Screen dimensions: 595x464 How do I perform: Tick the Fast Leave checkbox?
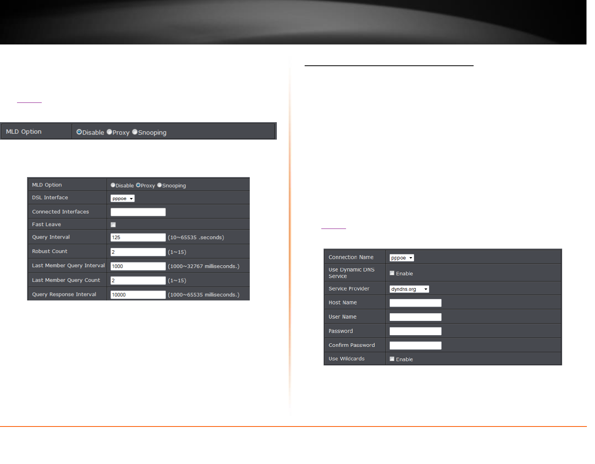113,225
